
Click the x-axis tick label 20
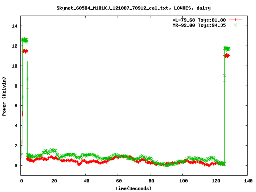point(54,181)
